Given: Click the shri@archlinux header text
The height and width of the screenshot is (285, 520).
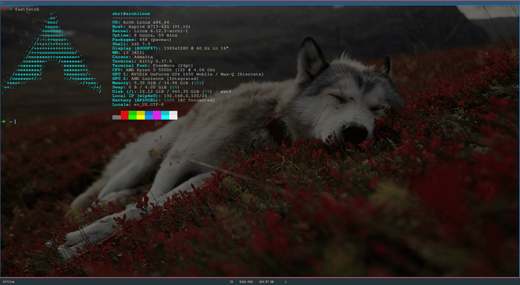Looking at the screenshot, I should click(x=131, y=13).
